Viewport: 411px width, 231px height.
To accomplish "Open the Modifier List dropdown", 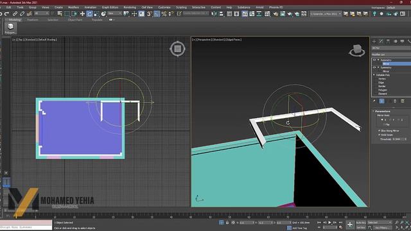I will coord(391,55).
